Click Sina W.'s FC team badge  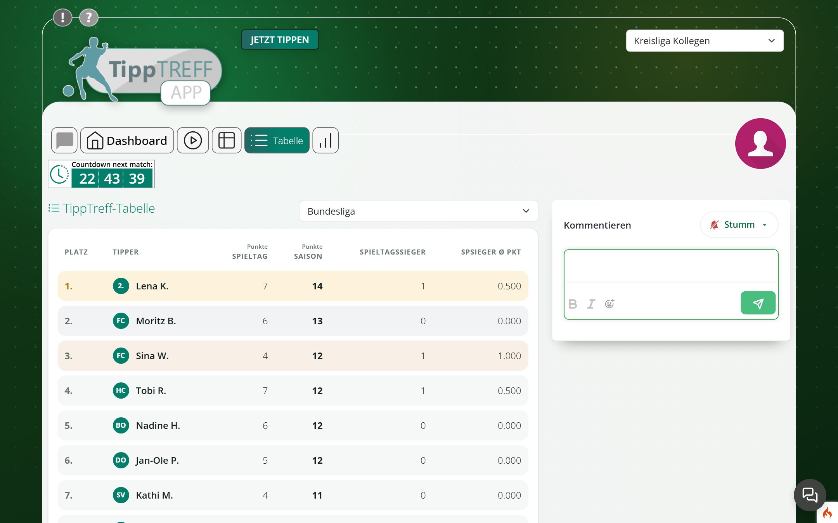coord(121,356)
